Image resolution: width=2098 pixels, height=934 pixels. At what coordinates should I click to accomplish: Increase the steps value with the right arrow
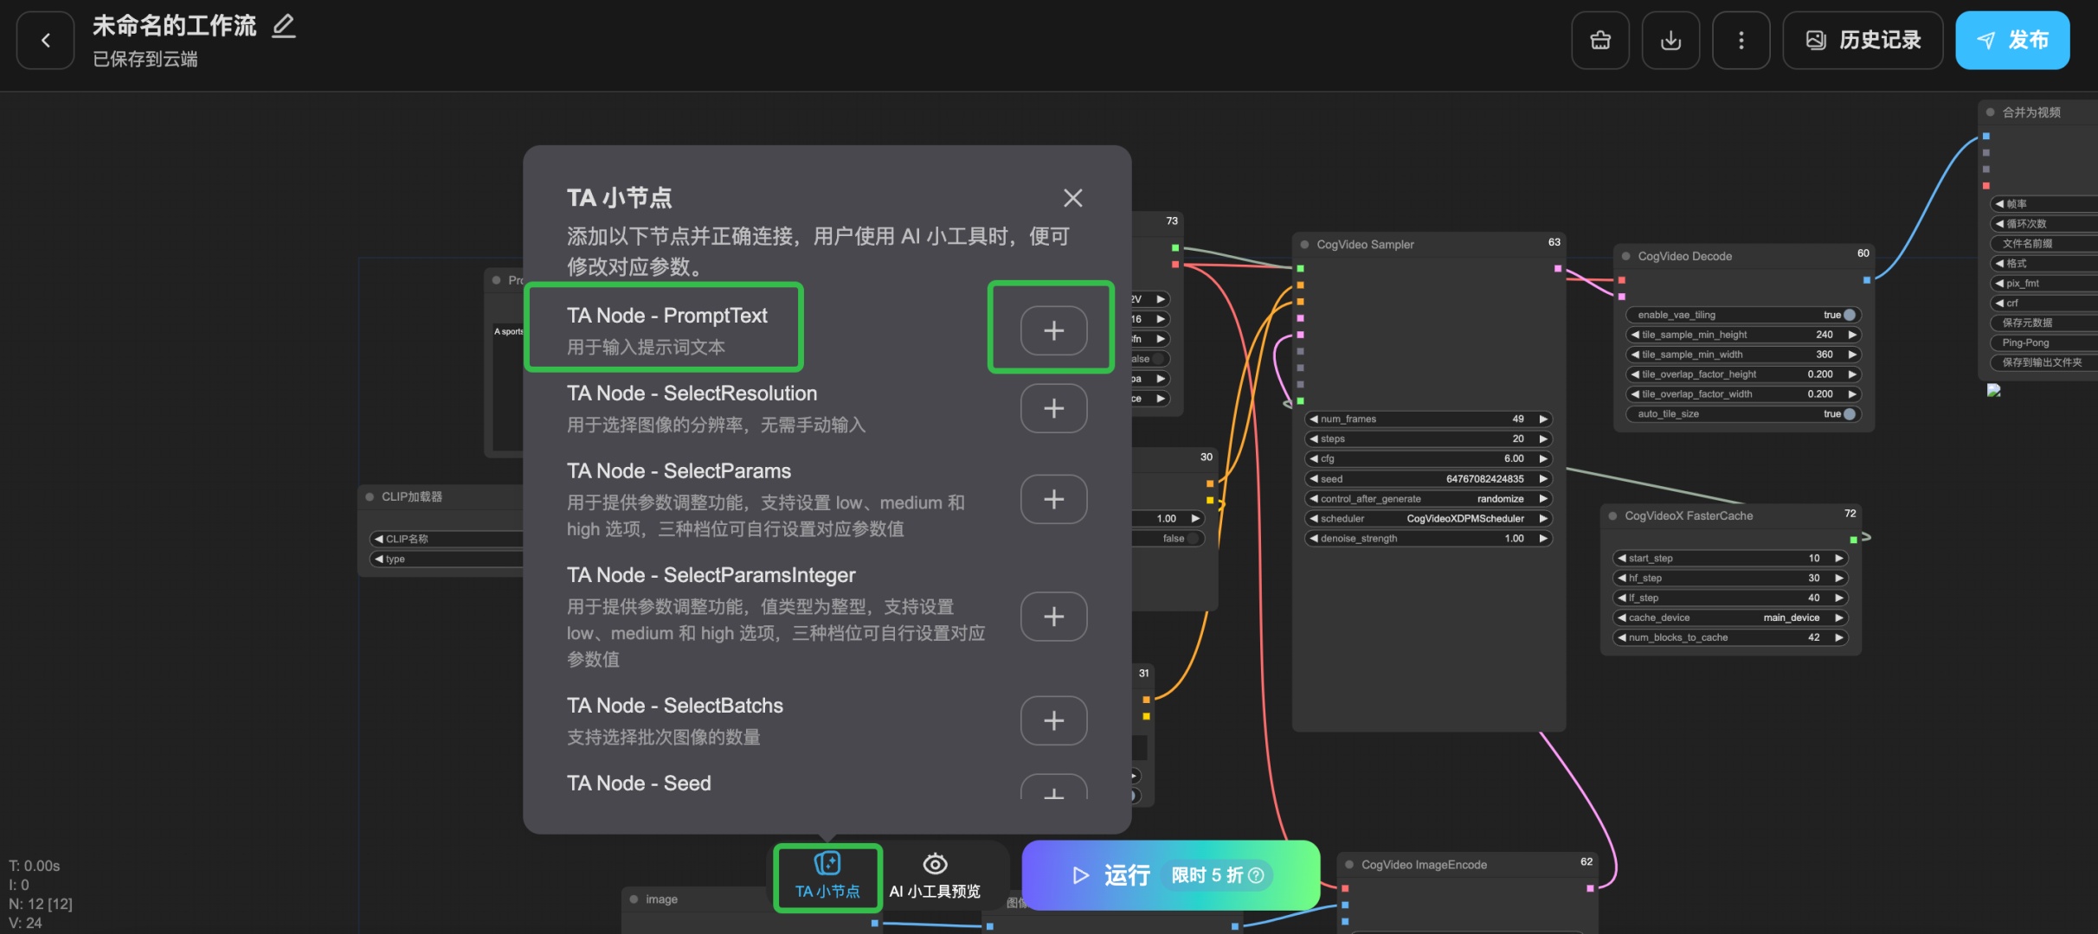[1542, 439]
